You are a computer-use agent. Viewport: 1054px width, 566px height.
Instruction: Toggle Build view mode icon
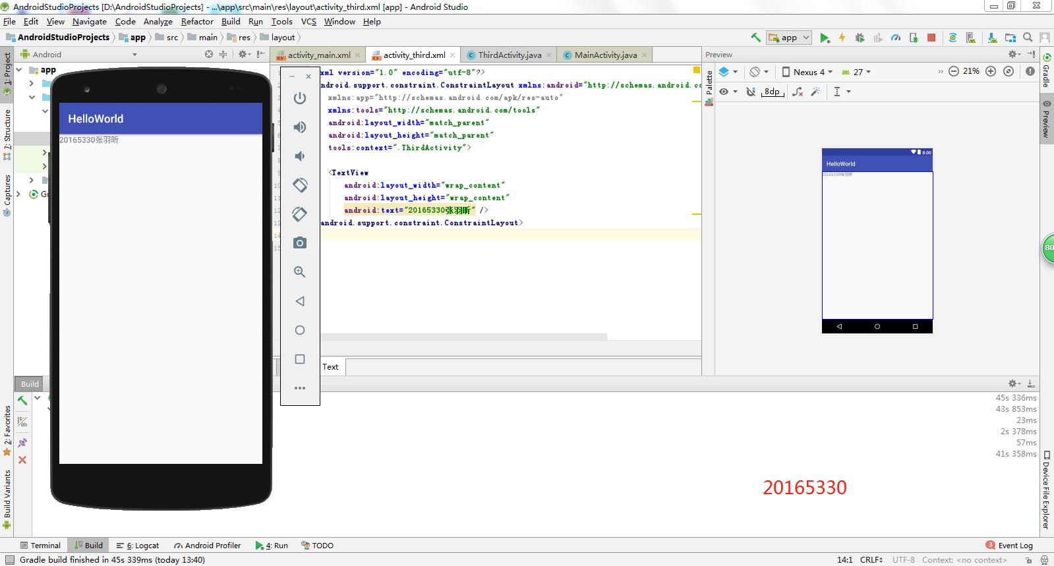pos(22,422)
